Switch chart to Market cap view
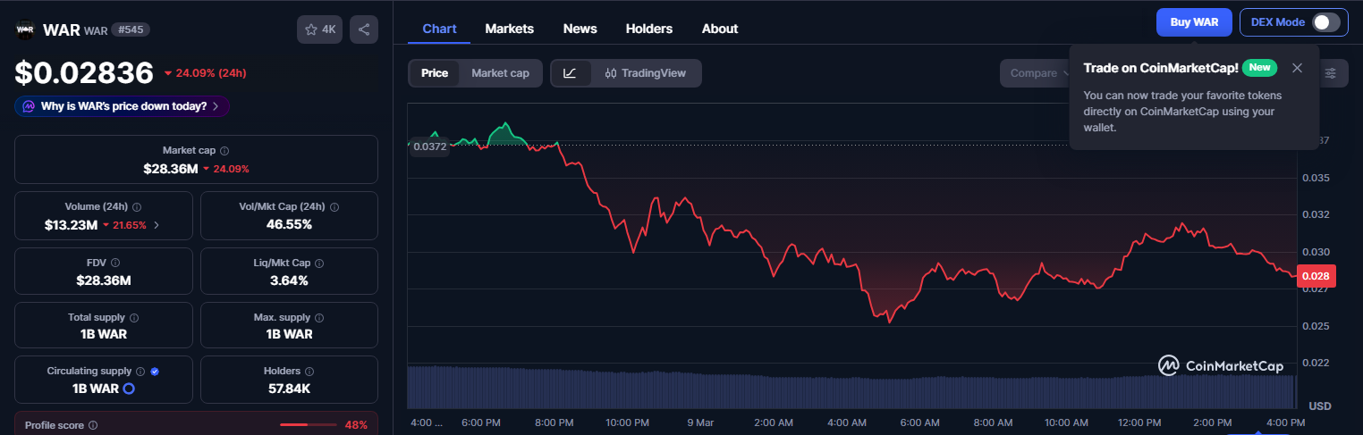Screen dimensions: 1363x435 click(x=500, y=73)
